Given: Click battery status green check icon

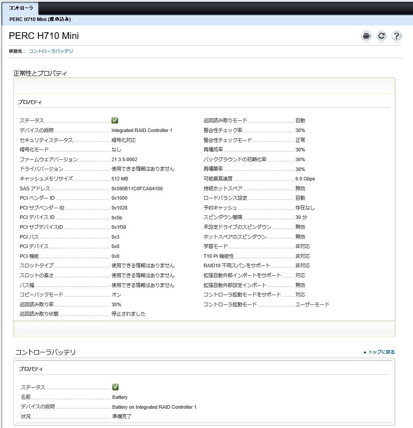Looking at the screenshot, I should pyautogui.click(x=115, y=387).
